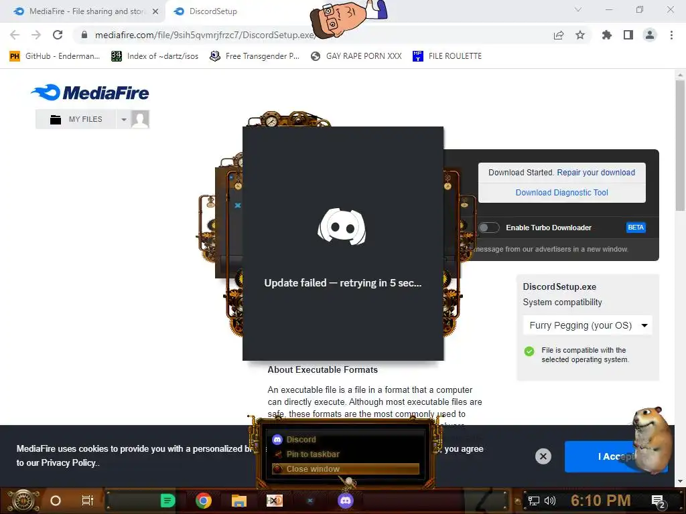
Task: Click the hamster figure desktop mascot
Action: pos(651,440)
